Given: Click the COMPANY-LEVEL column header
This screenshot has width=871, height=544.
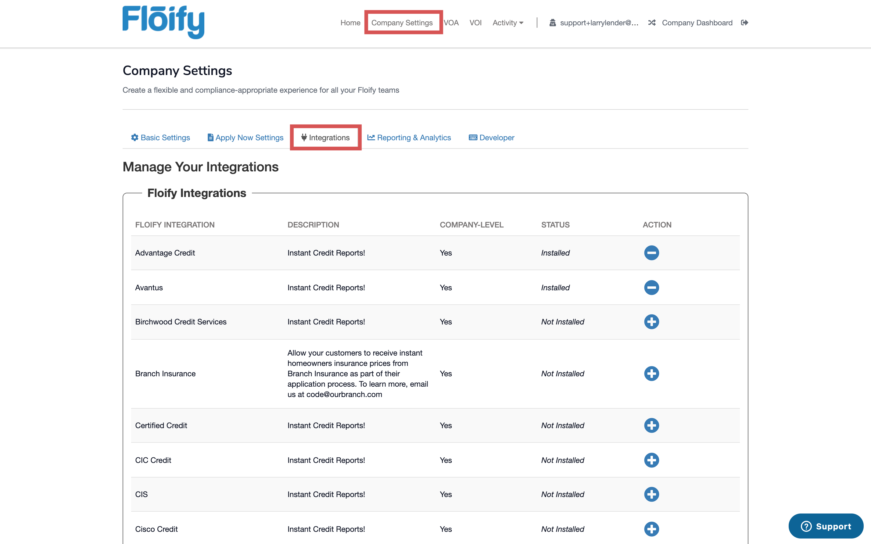Looking at the screenshot, I should click(x=471, y=224).
